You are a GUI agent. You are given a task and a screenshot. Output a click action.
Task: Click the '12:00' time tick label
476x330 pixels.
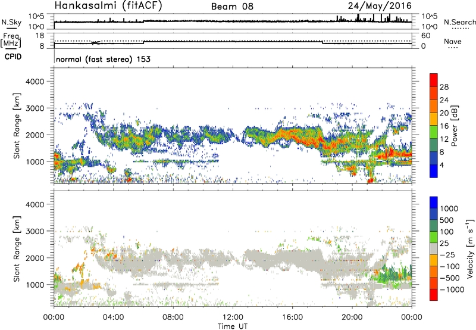pos(233,317)
